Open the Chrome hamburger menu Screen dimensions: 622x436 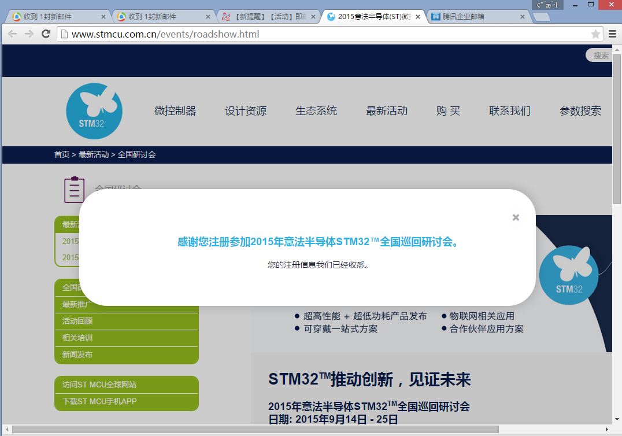click(x=613, y=34)
